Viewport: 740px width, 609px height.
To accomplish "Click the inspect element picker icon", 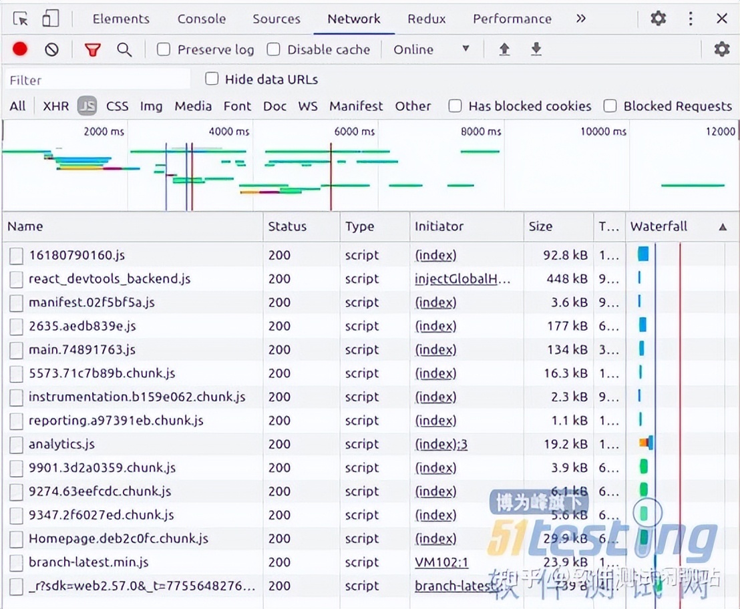I will point(21,19).
